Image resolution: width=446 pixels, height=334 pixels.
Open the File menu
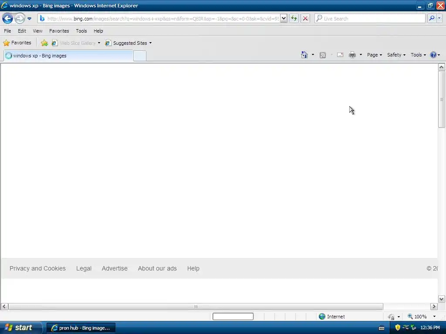[x=7, y=31]
